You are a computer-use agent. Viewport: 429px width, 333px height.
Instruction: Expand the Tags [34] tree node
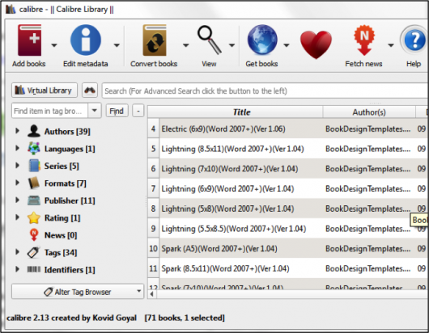17,252
